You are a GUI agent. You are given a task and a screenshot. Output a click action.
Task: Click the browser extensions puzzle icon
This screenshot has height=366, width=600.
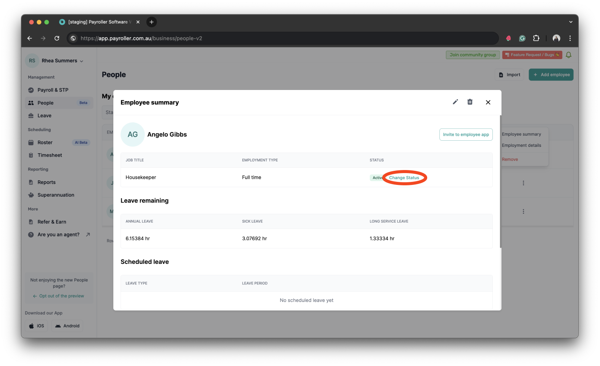(x=536, y=38)
